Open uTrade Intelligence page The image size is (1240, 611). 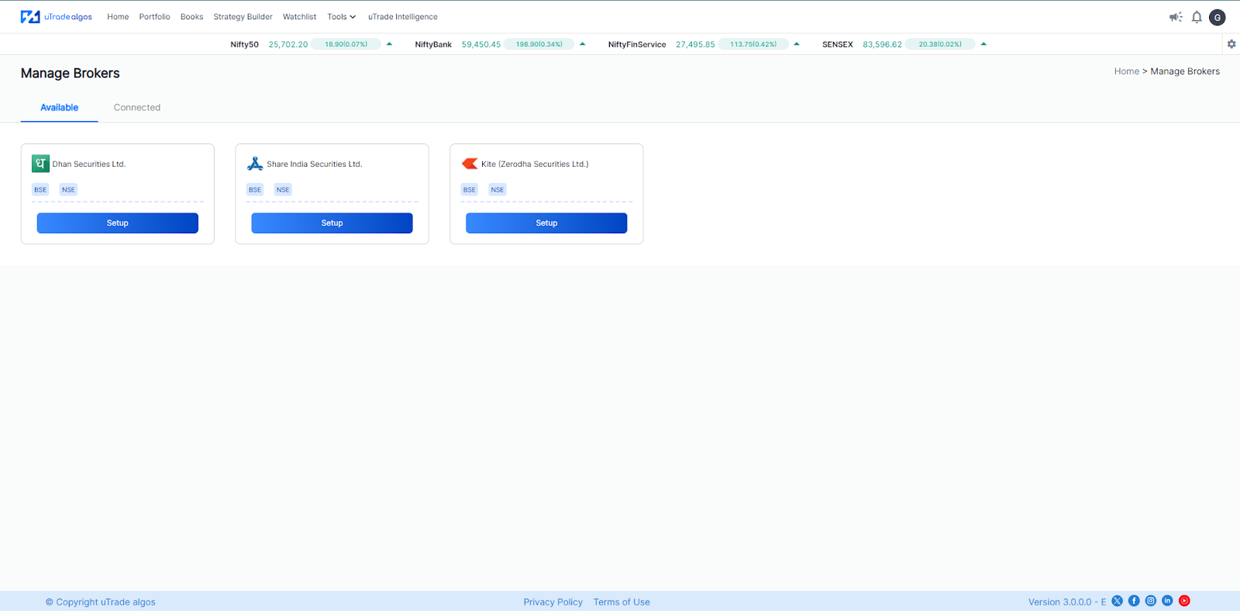pyautogui.click(x=402, y=17)
